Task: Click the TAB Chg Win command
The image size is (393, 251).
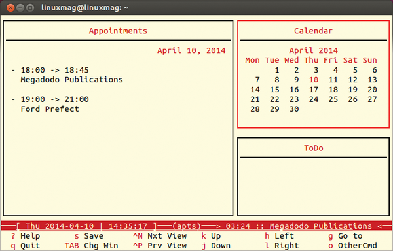Action: pos(91,246)
